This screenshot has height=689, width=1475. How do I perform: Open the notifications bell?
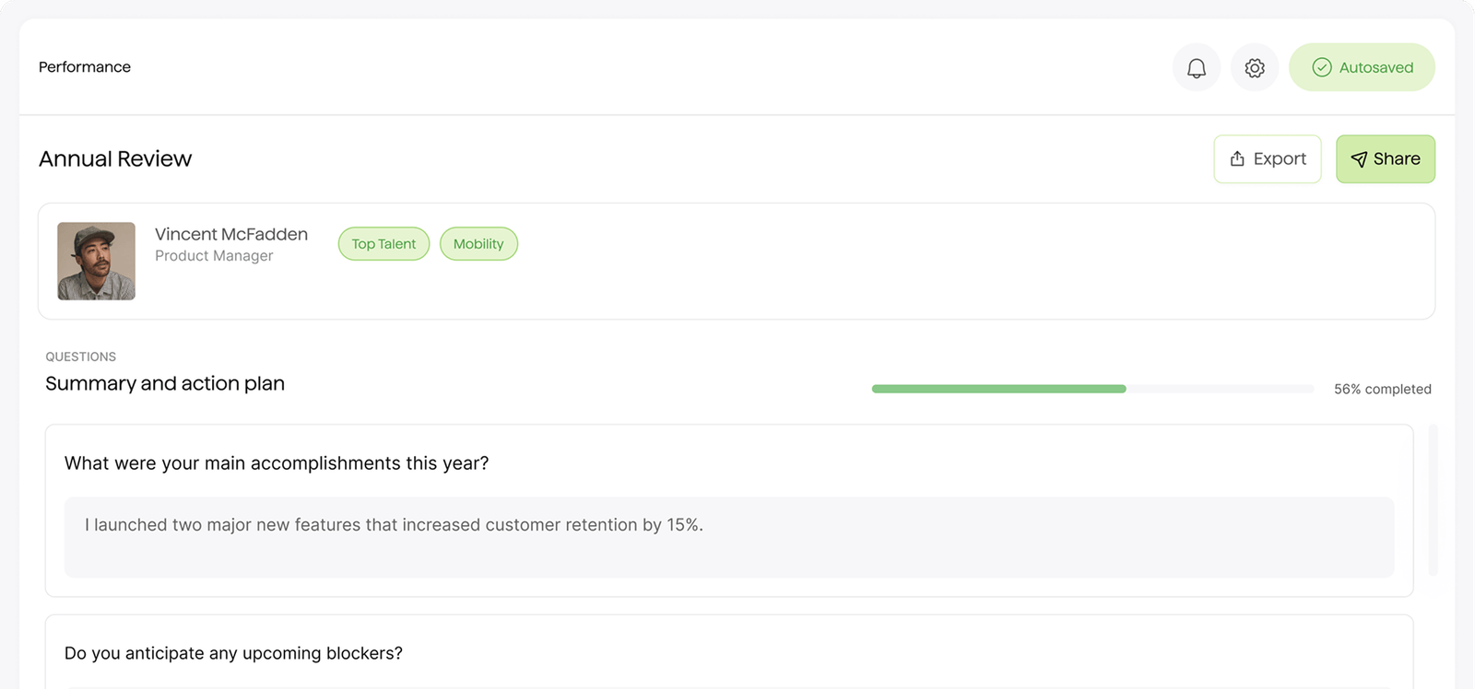point(1196,67)
